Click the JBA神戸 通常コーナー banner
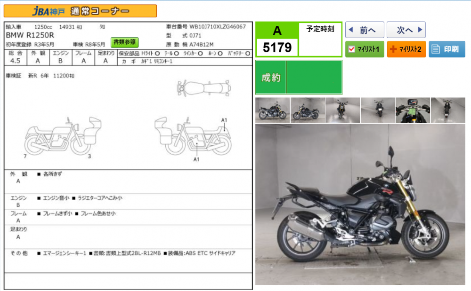The width and height of the screenshot is (471, 291). tap(80, 11)
